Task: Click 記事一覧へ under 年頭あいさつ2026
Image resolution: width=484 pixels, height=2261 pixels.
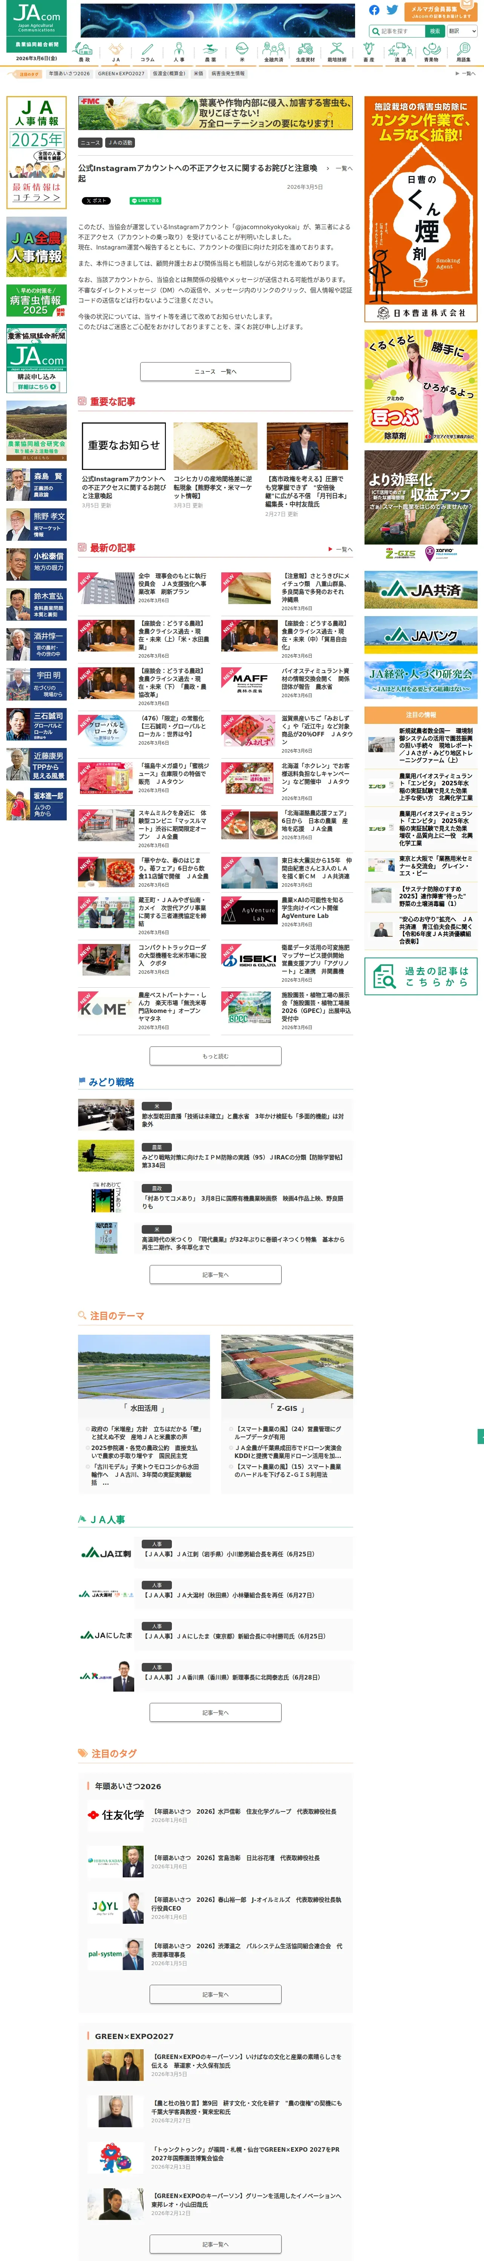Action: click(215, 1995)
